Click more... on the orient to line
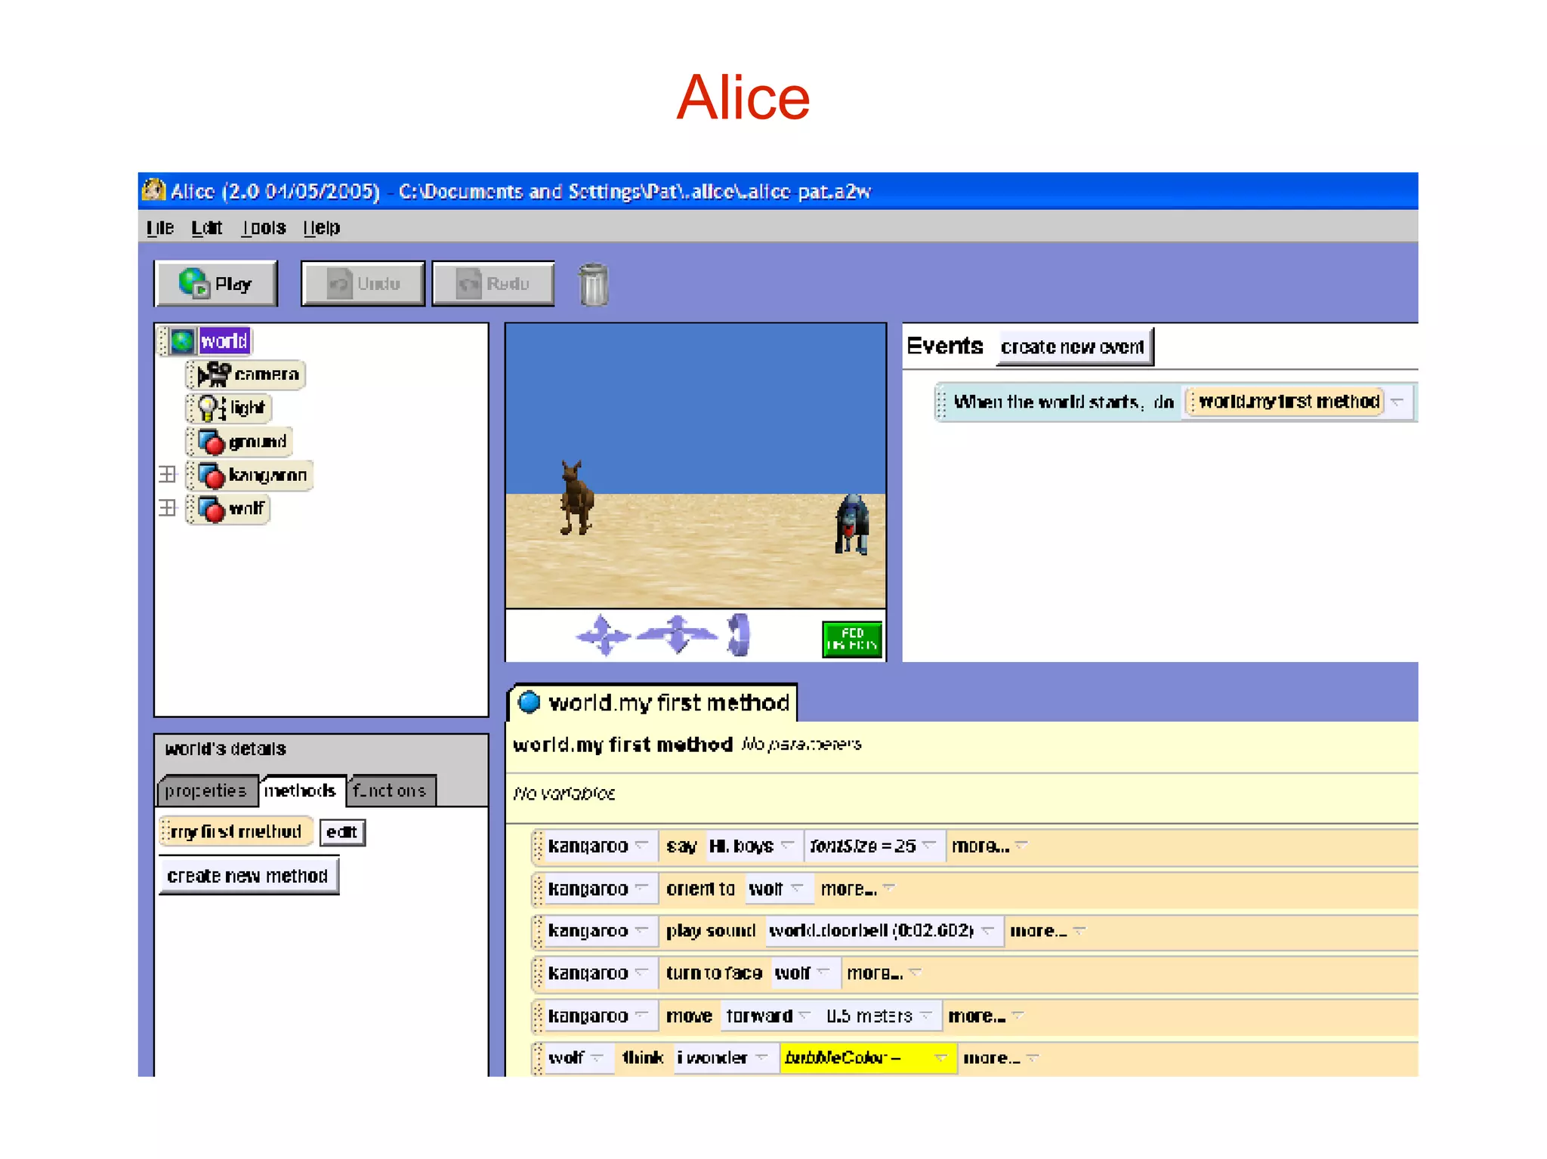The image size is (1547, 1159). point(857,889)
